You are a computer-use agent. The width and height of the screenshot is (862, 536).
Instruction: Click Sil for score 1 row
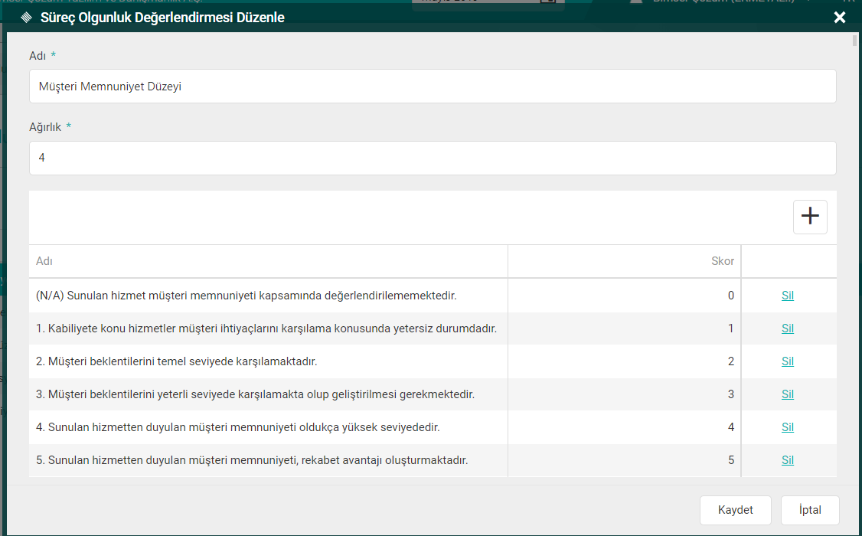click(788, 328)
